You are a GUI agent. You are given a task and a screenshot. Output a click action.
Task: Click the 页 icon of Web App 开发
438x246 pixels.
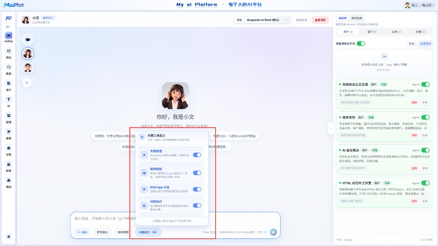(144, 189)
